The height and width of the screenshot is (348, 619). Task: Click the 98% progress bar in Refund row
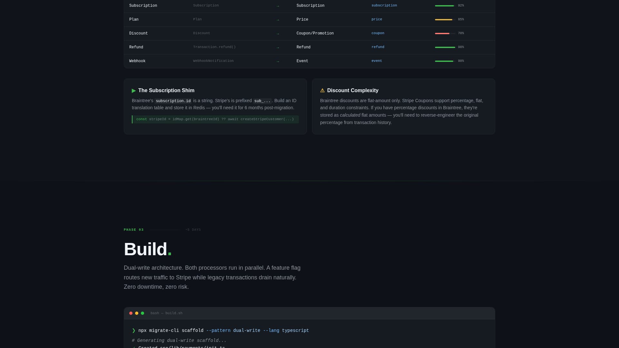click(445, 47)
